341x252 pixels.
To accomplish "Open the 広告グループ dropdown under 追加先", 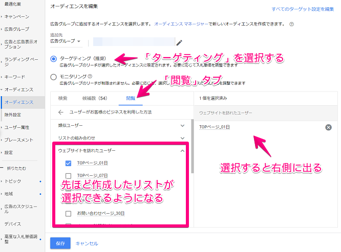I will (66, 41).
